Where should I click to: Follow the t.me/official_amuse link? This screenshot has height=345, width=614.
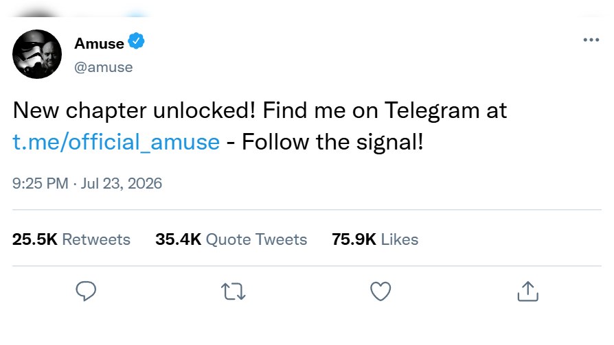[116, 141]
